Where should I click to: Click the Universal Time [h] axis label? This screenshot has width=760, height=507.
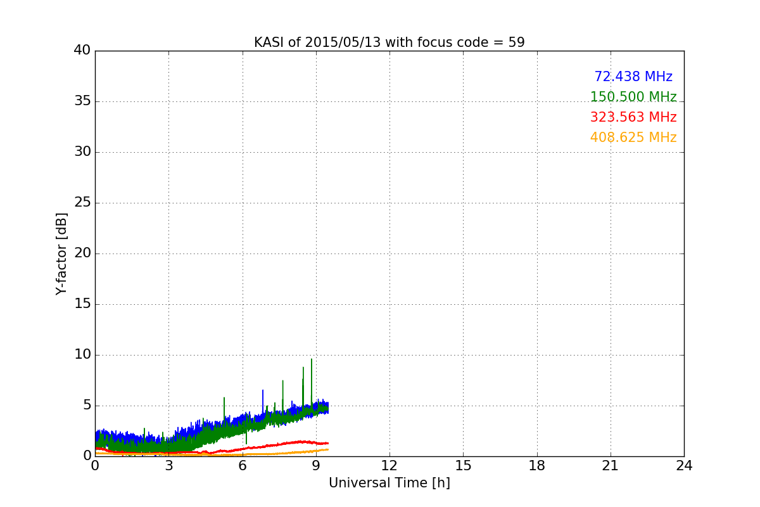389,483
